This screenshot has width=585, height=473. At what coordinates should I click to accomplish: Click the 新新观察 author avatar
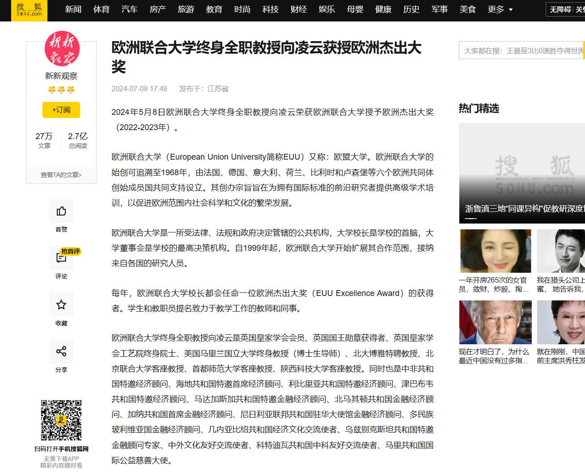[62, 49]
